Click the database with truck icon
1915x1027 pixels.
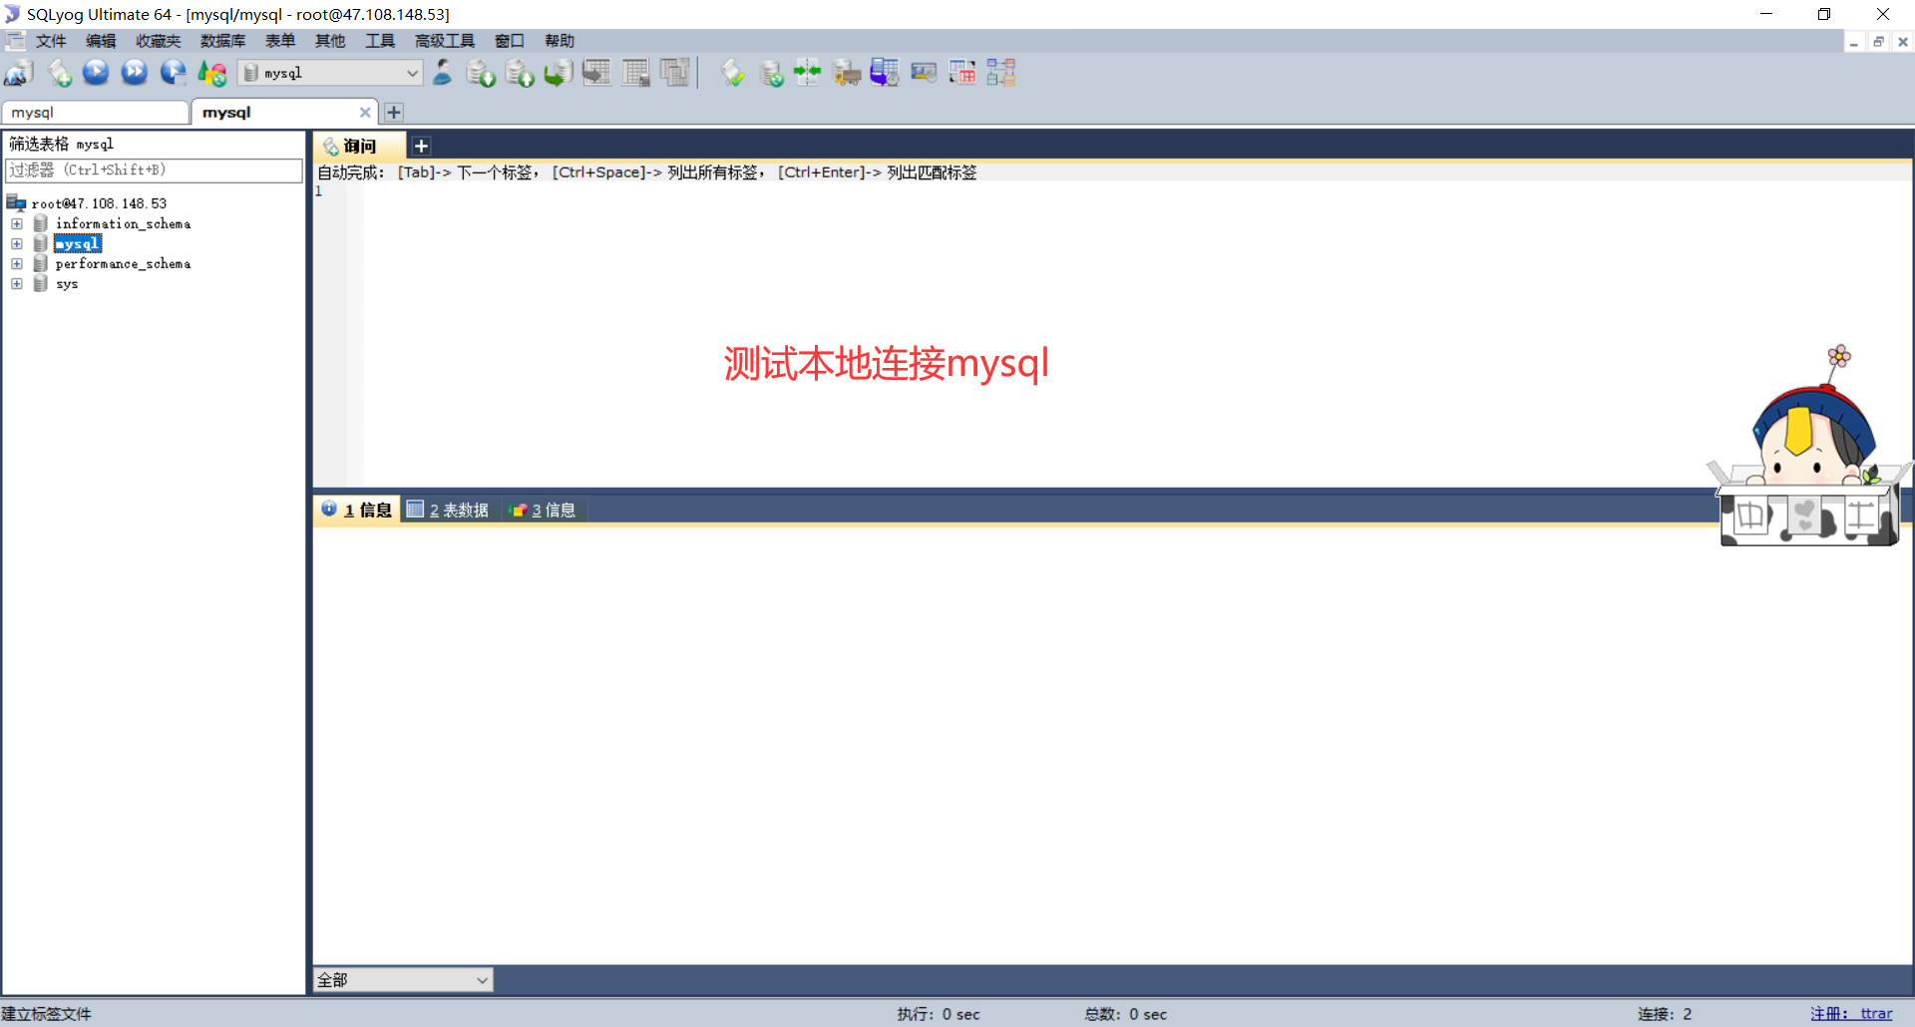(847, 73)
